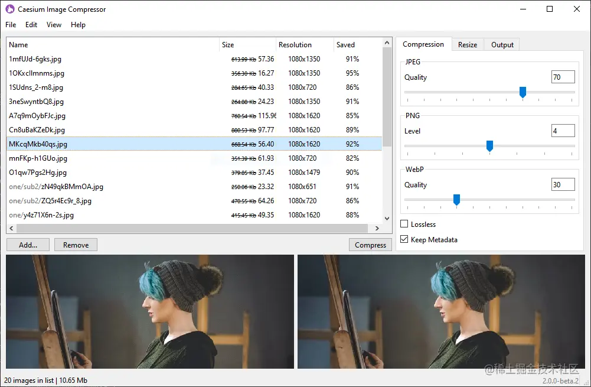Close the Caesium Image Compressor window
The image size is (591, 387).
point(577,9)
